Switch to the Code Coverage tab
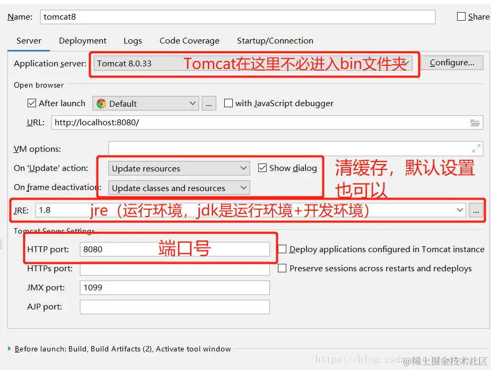Screen dimensions: 491x370 point(189,41)
